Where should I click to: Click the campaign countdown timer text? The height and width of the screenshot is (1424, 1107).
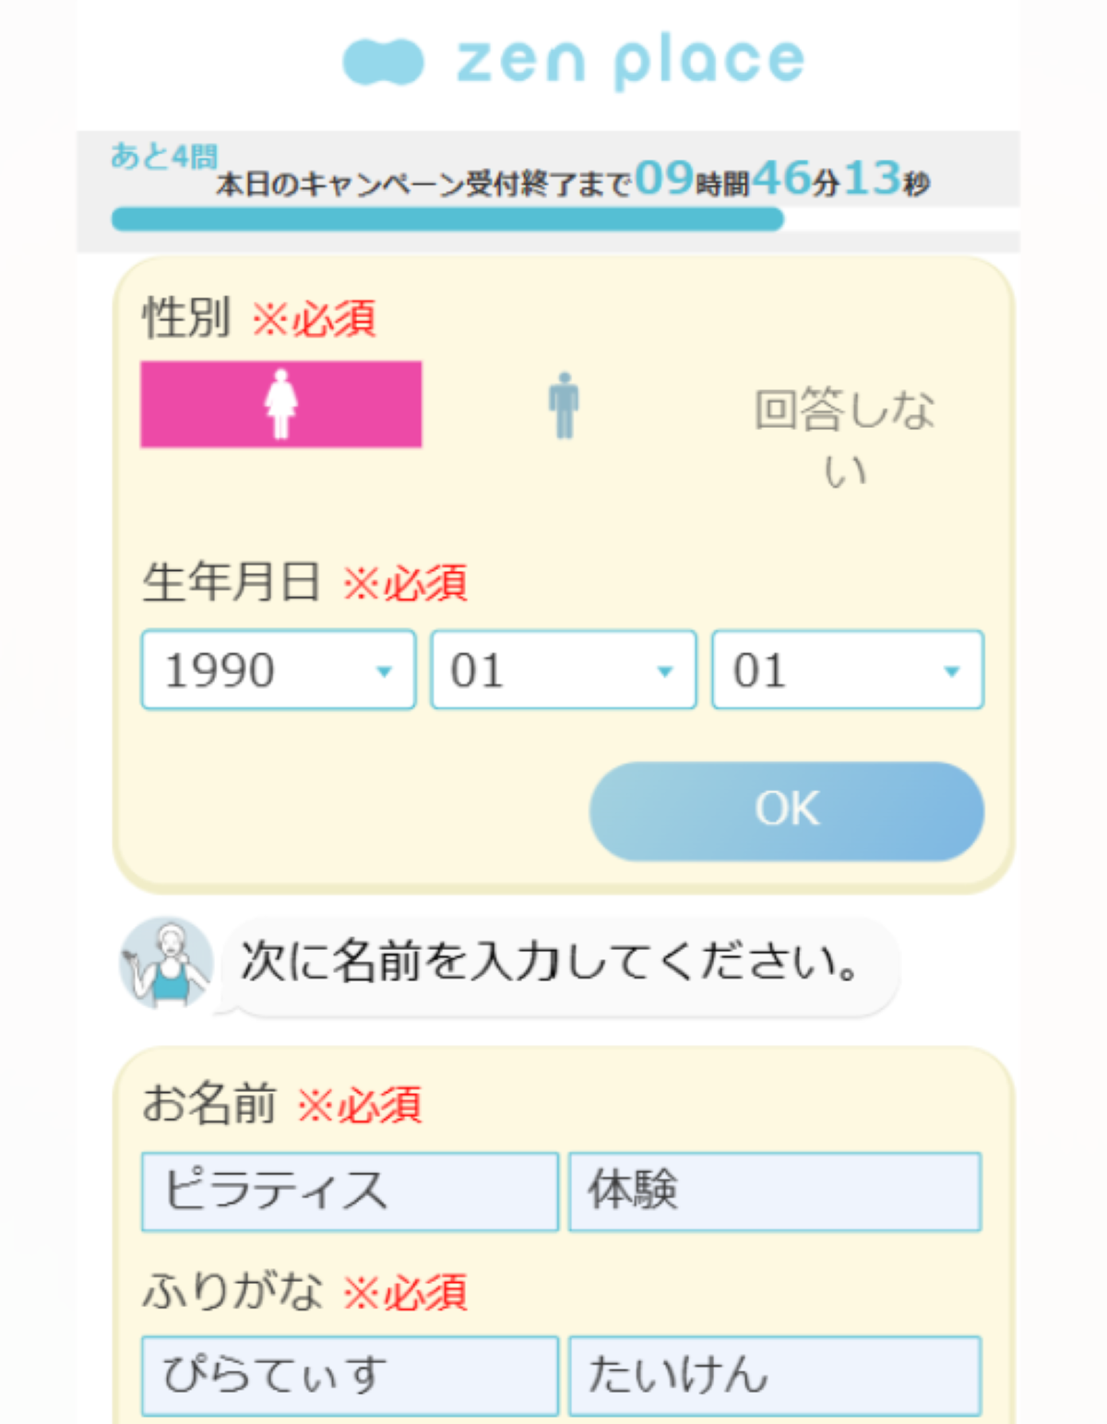pyautogui.click(x=572, y=180)
